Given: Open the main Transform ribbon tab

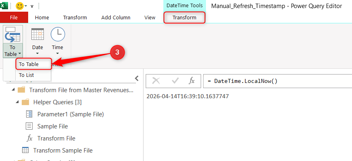Looking at the screenshot, I should coord(75,18).
